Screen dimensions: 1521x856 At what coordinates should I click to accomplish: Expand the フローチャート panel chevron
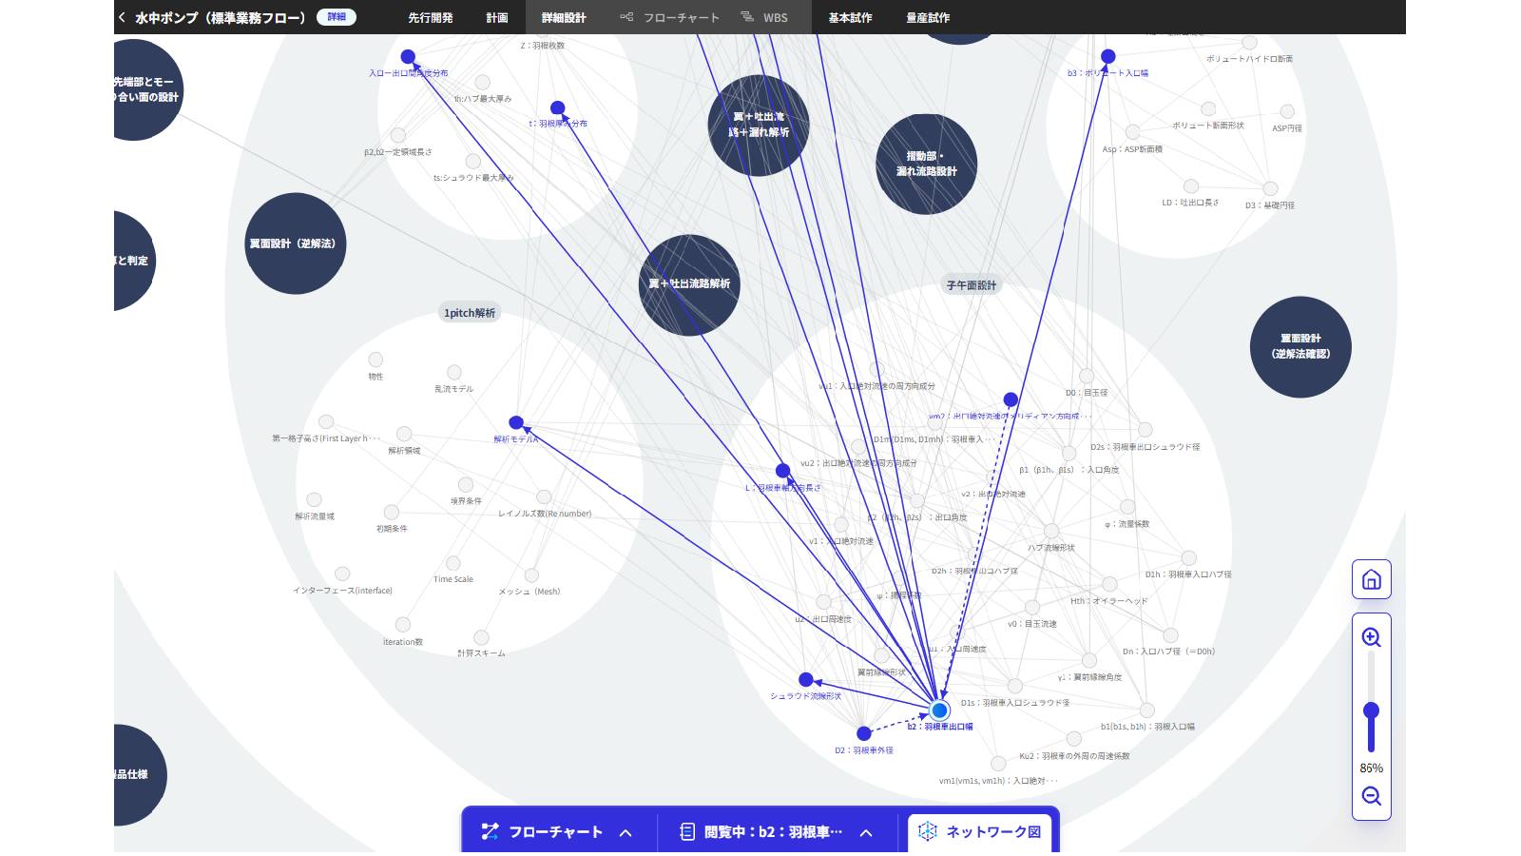[x=626, y=833]
